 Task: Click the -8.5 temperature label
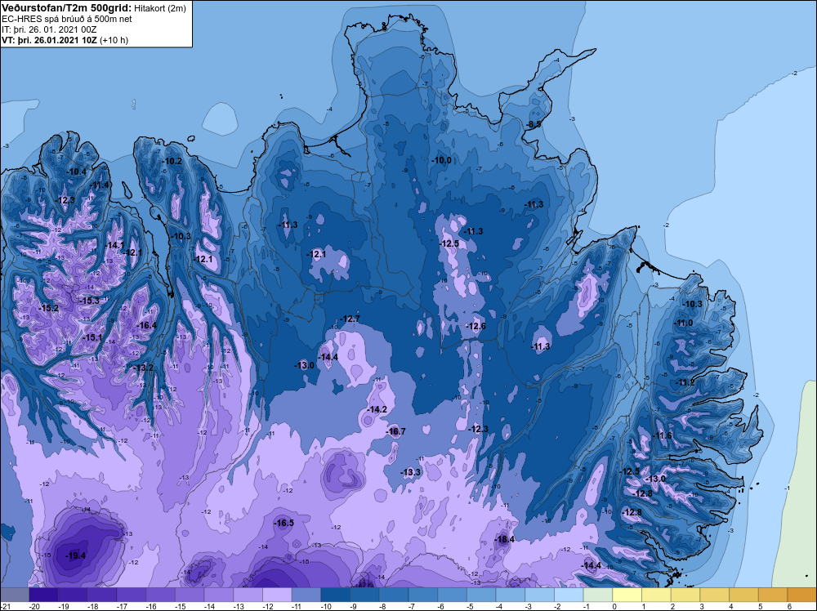click(x=534, y=124)
